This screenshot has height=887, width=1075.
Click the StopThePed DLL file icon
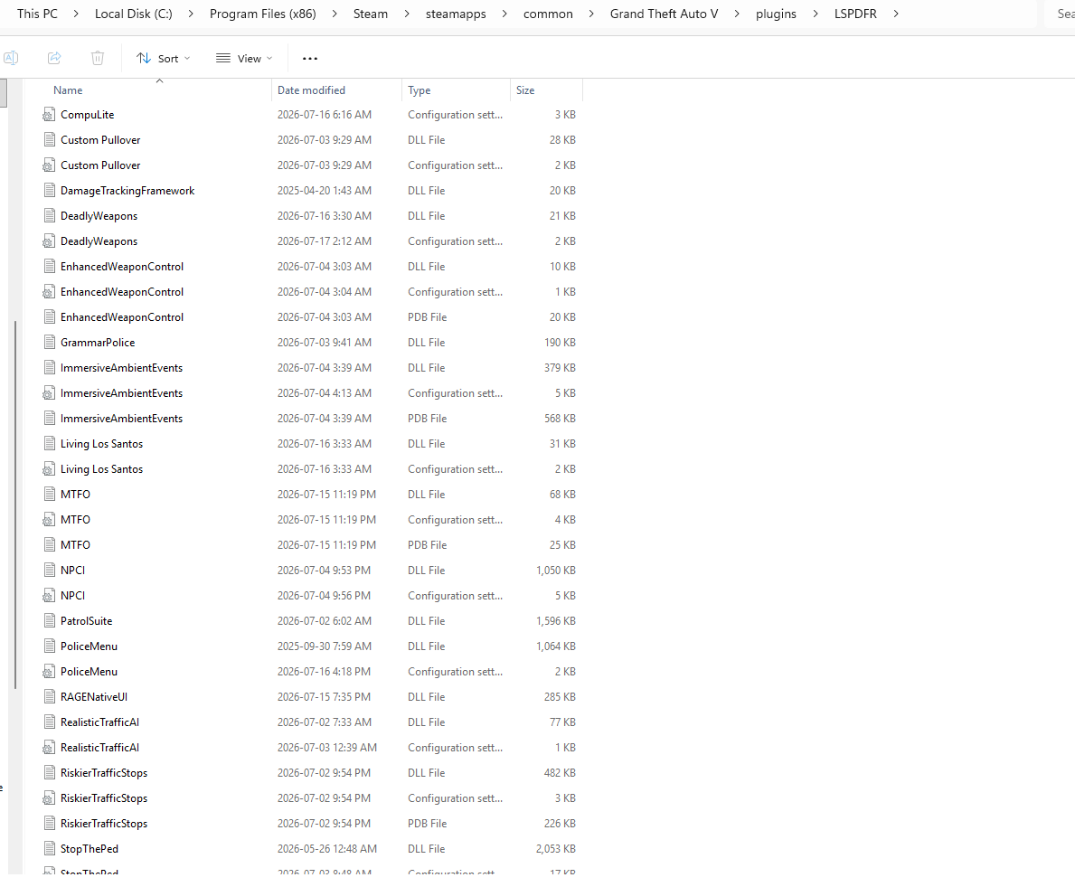[49, 849]
